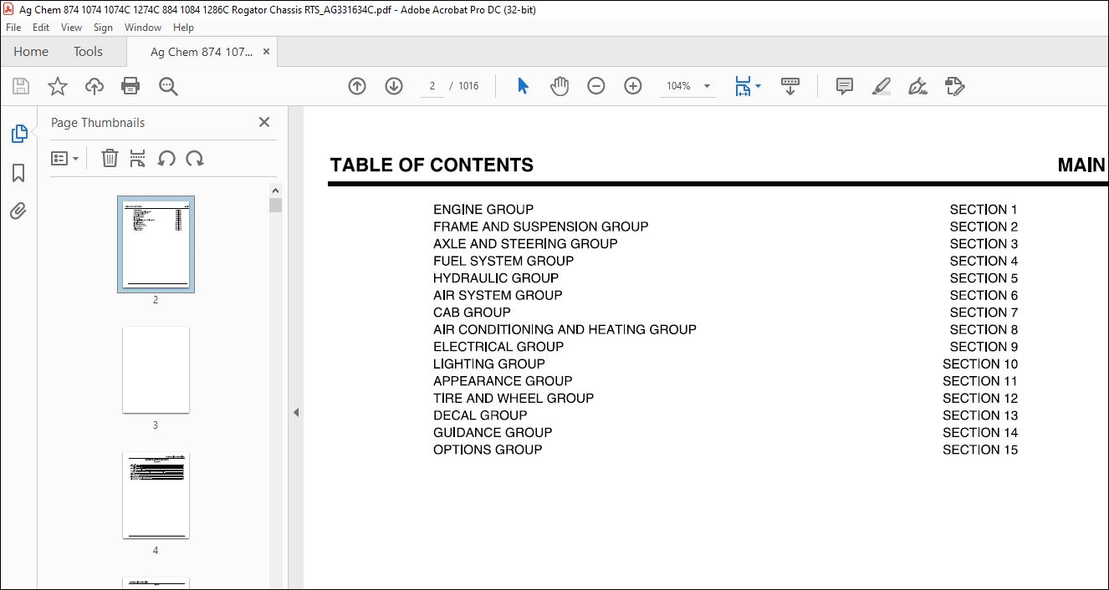
Task: Zoom out with the minus button
Action: pos(596,86)
